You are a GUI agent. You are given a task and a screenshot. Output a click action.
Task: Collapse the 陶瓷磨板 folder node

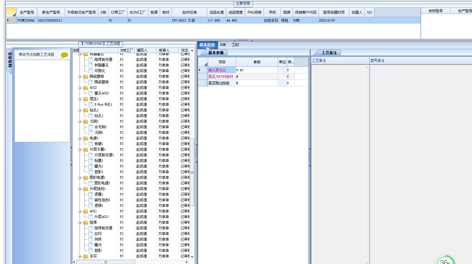(x=80, y=77)
